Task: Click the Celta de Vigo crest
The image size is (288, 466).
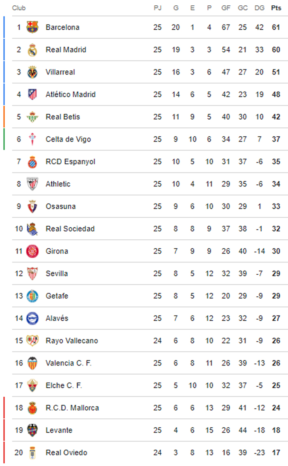Action: pos(32,139)
